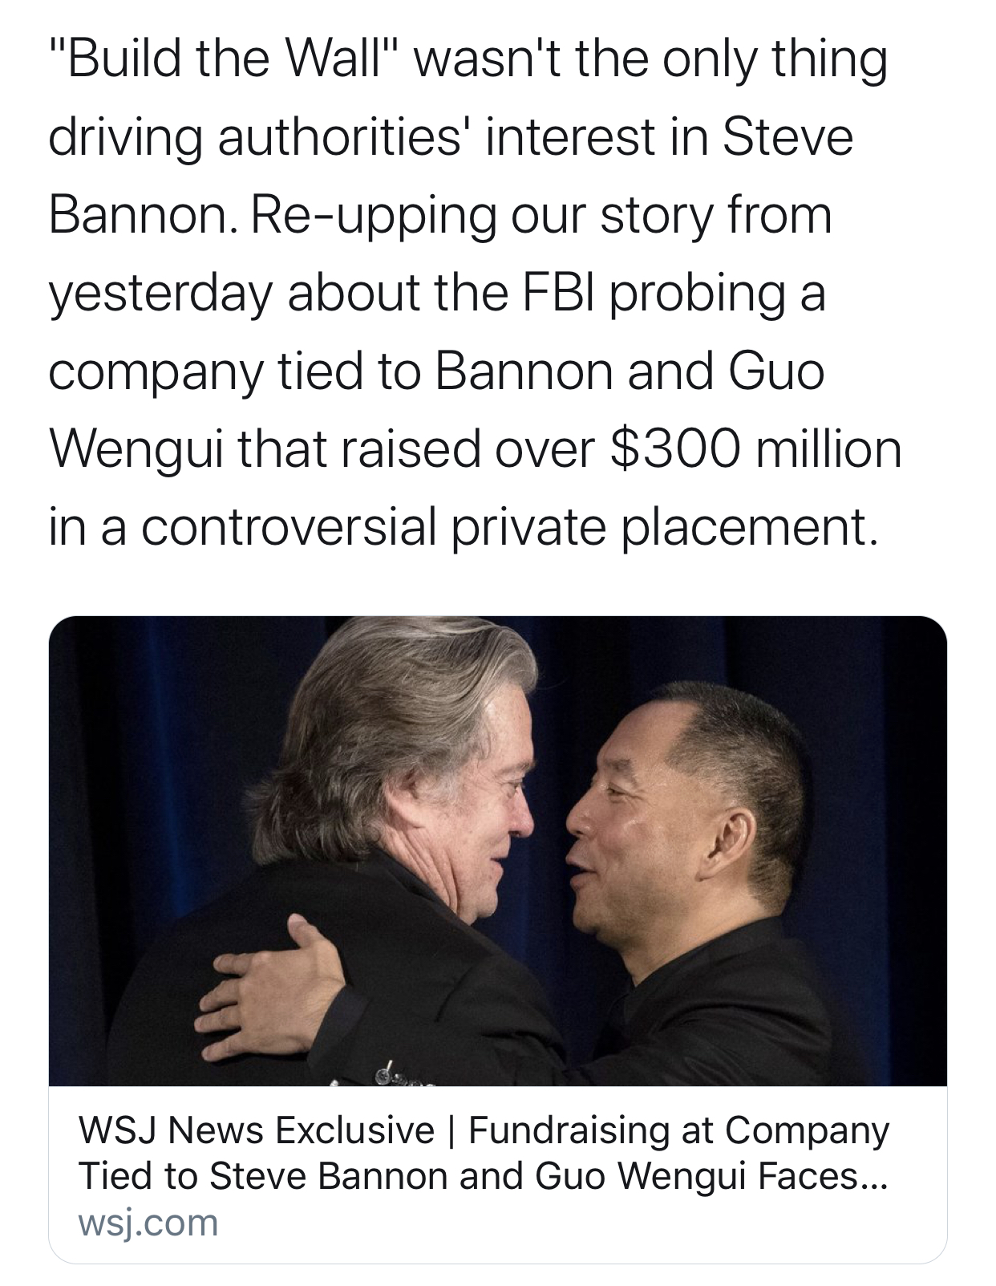The height and width of the screenshot is (1286, 996).
Task: Click "Guo" at end of fifth tweet line
Action: tap(776, 372)
